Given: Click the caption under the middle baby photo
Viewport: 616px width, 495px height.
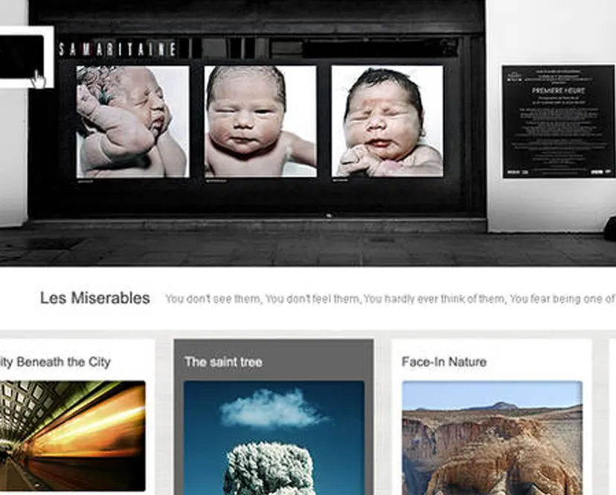Looking at the screenshot, I should coord(214,180).
